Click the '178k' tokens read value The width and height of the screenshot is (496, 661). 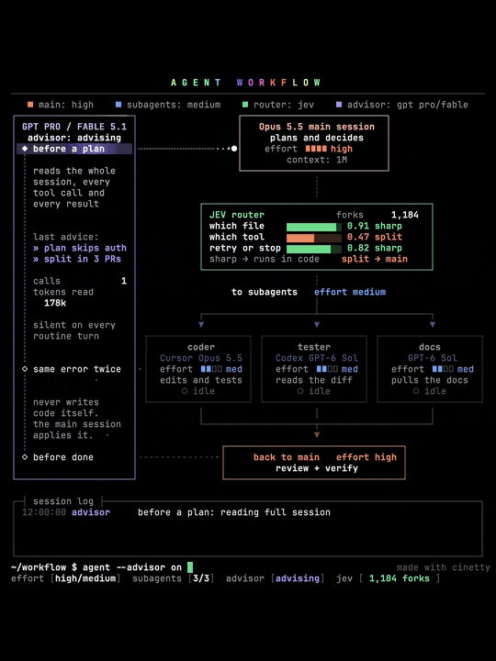pyautogui.click(x=55, y=303)
